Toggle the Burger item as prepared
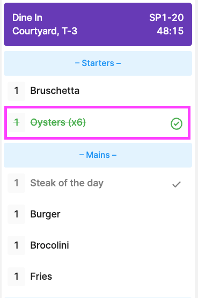Viewport: 198px width, 298px height. (98, 214)
